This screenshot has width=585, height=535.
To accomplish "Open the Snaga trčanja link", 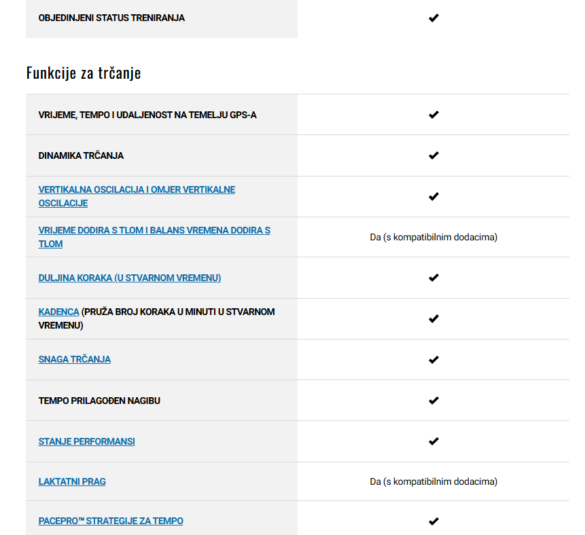I will pyautogui.click(x=74, y=359).
